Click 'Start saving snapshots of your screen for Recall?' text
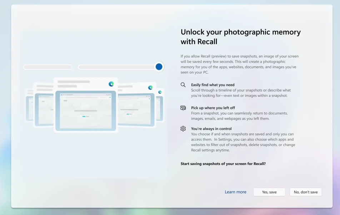Screen dimensions: 340x215 coord(223,164)
